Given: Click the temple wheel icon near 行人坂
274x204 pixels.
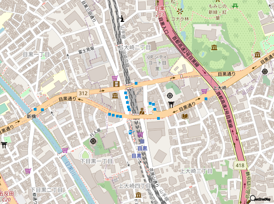Looking at the screenshot, I should pyautogui.click(x=92, y=141).
